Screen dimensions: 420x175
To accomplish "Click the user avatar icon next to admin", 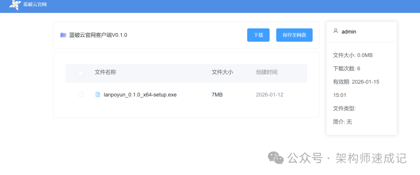I will (335, 31).
